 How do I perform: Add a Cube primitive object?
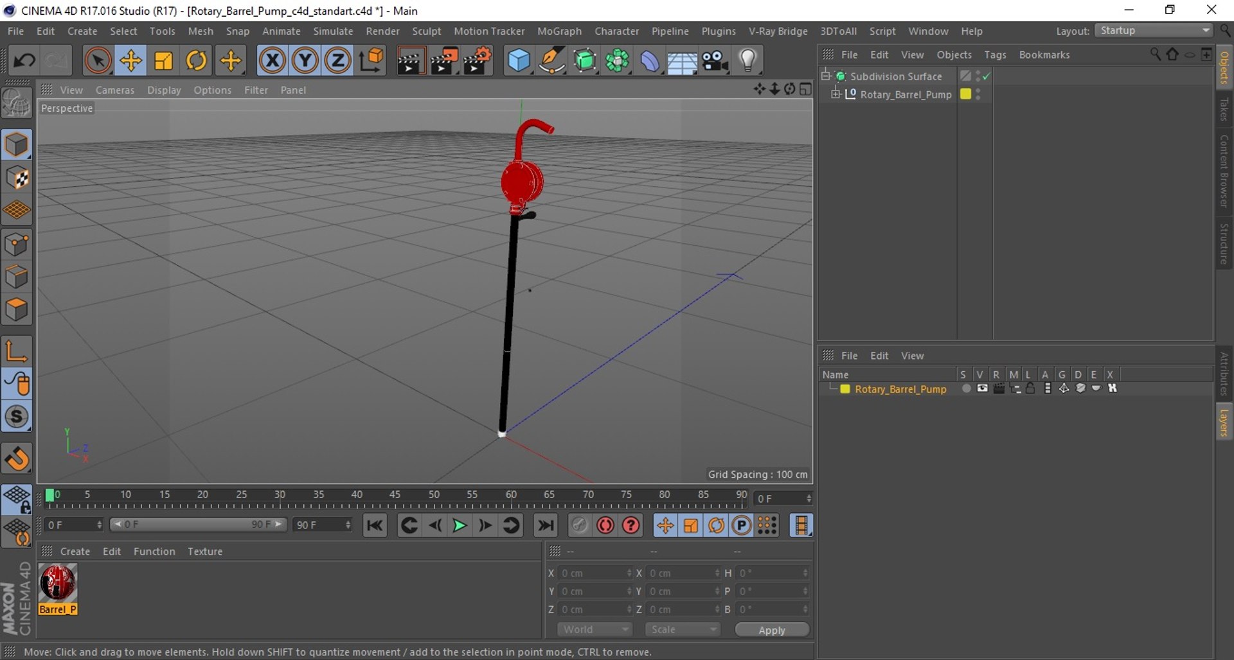[x=519, y=61]
